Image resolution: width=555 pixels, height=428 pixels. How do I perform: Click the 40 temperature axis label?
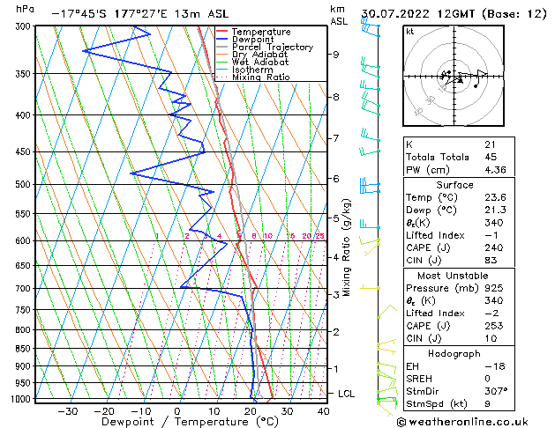[x=323, y=411]
